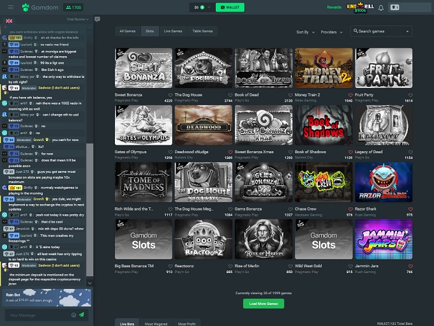The image size is (434, 326).
Task: Click the Rain Bot banner
Action: click(47, 297)
